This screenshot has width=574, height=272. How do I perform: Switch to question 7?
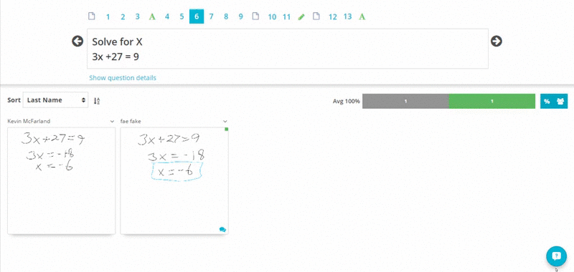(x=211, y=16)
